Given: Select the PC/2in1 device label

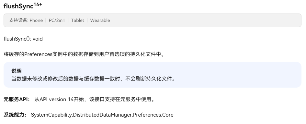Looking at the screenshot, I should click(57, 20).
